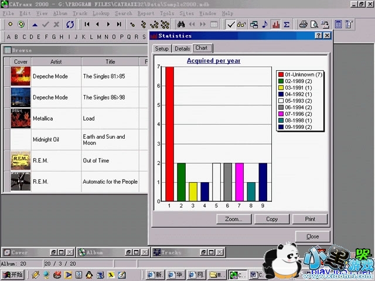This screenshot has height=281, width=375.
Task: Click red 01-Unknown legend swatch
Action: click(x=281, y=75)
